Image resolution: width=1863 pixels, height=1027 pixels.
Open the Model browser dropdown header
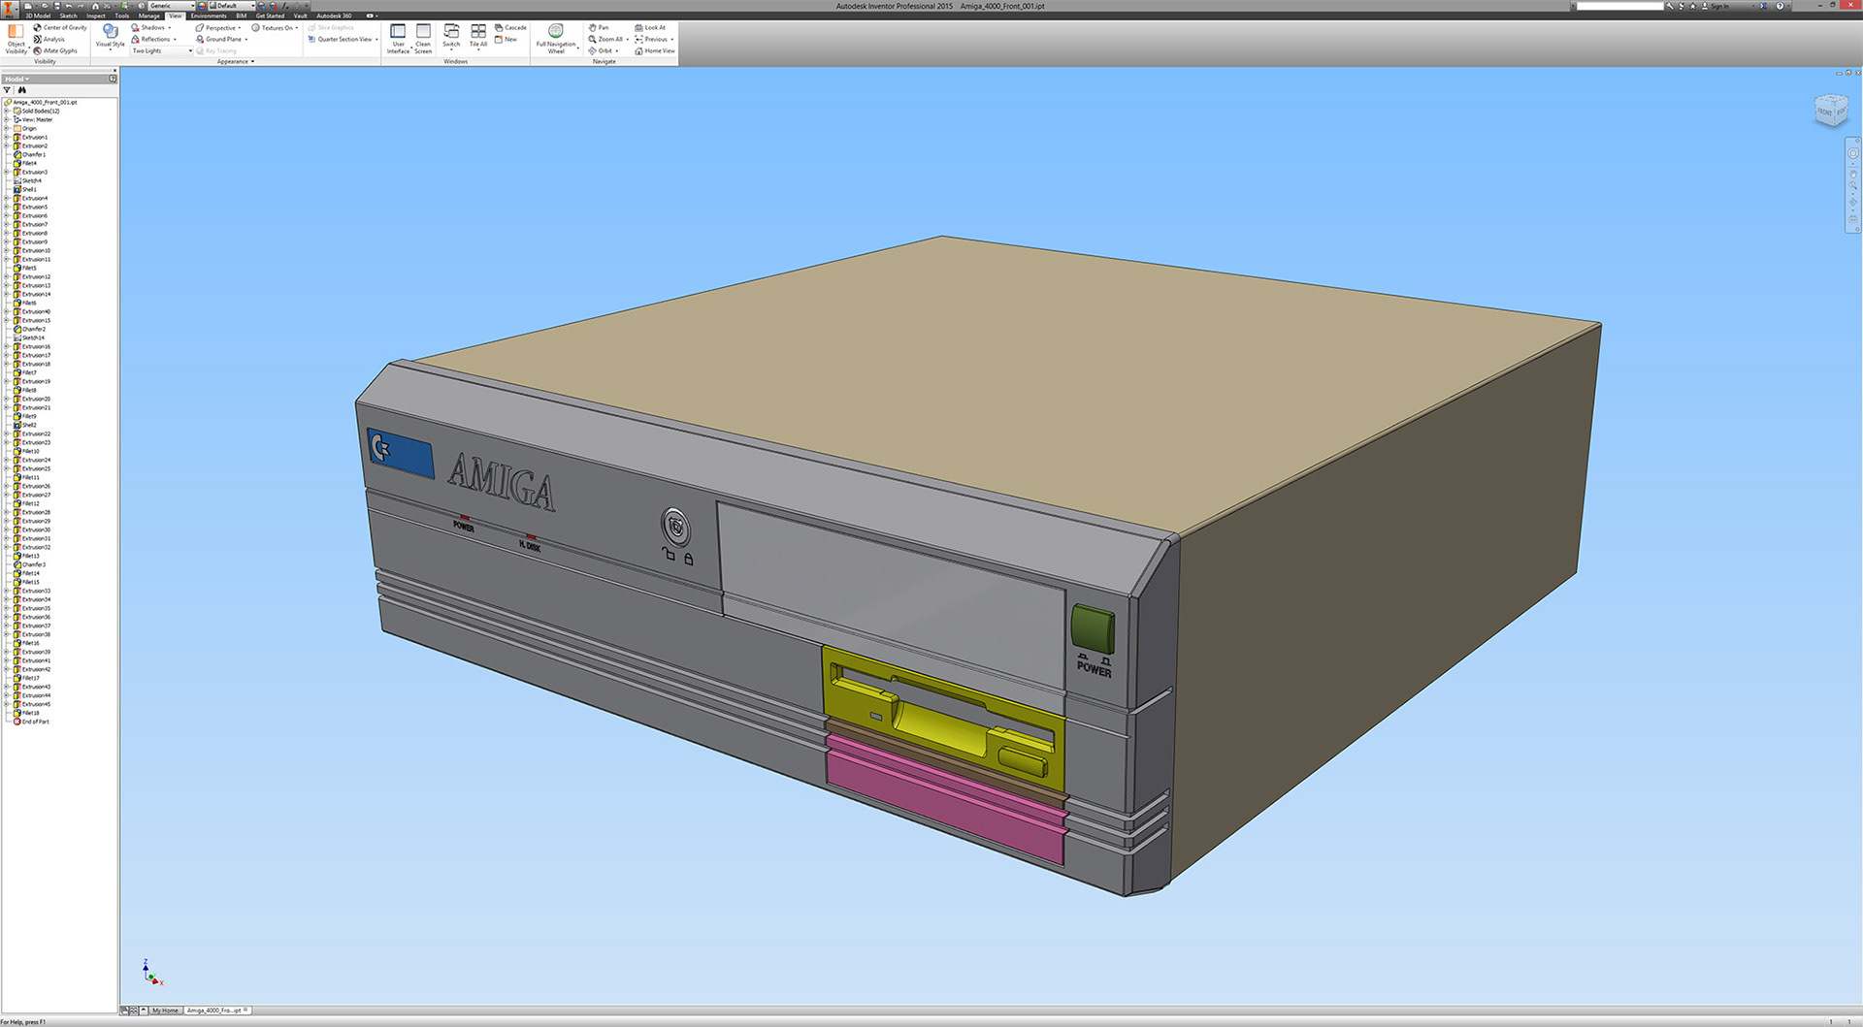[x=17, y=79]
